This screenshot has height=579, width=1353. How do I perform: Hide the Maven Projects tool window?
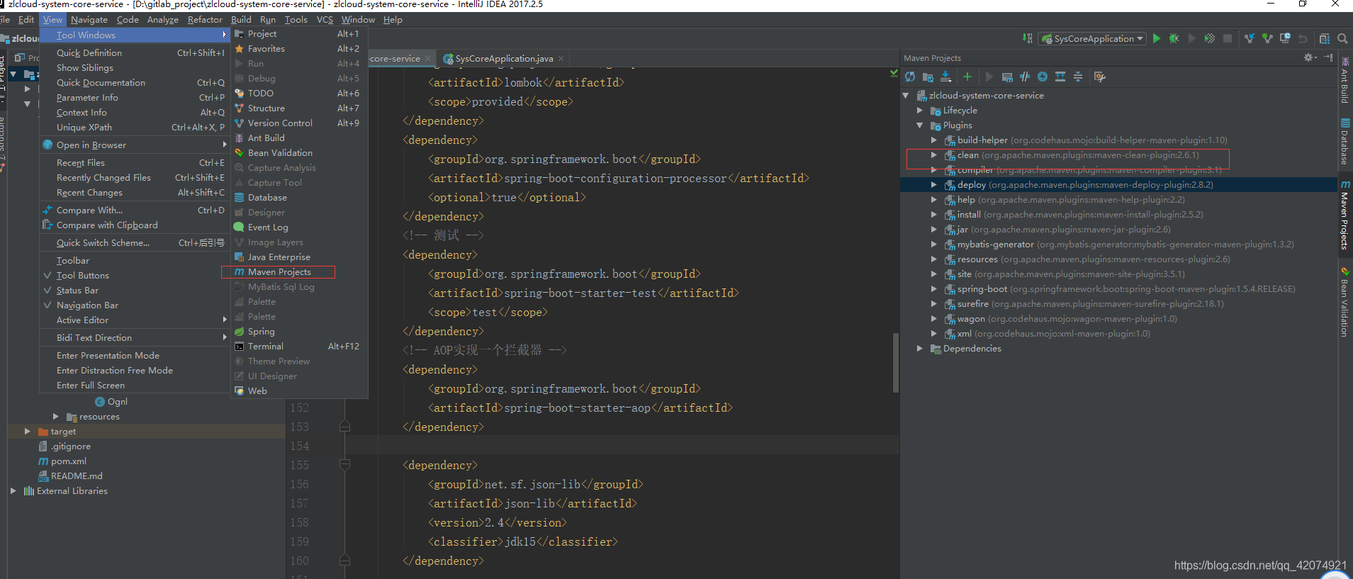point(1328,57)
